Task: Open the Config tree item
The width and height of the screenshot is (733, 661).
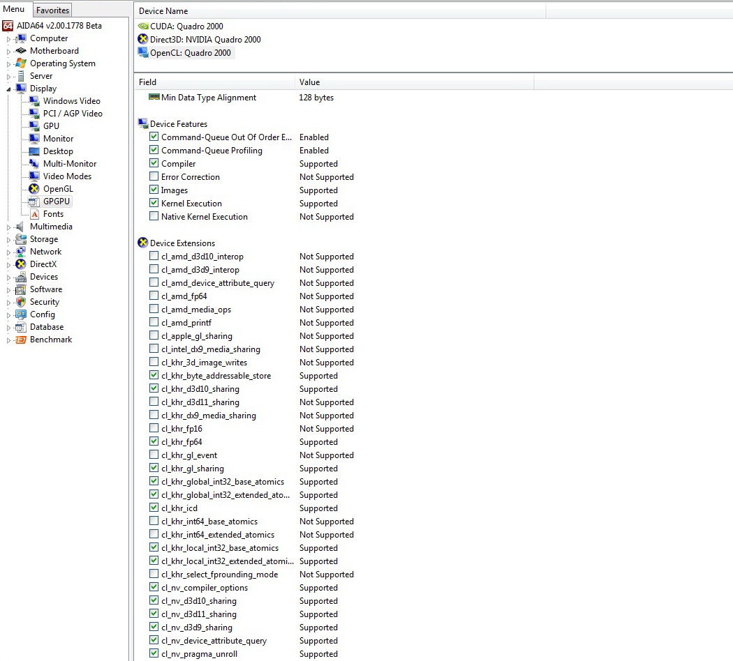Action: (43, 314)
